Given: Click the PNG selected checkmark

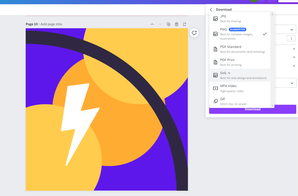Looking at the screenshot, I should pyautogui.click(x=264, y=34).
